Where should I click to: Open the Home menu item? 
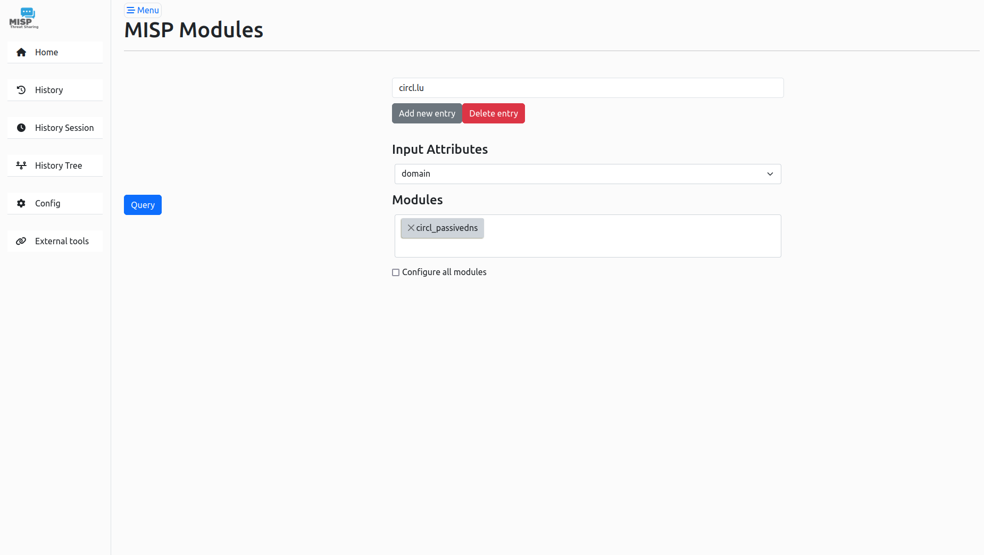pyautogui.click(x=55, y=52)
